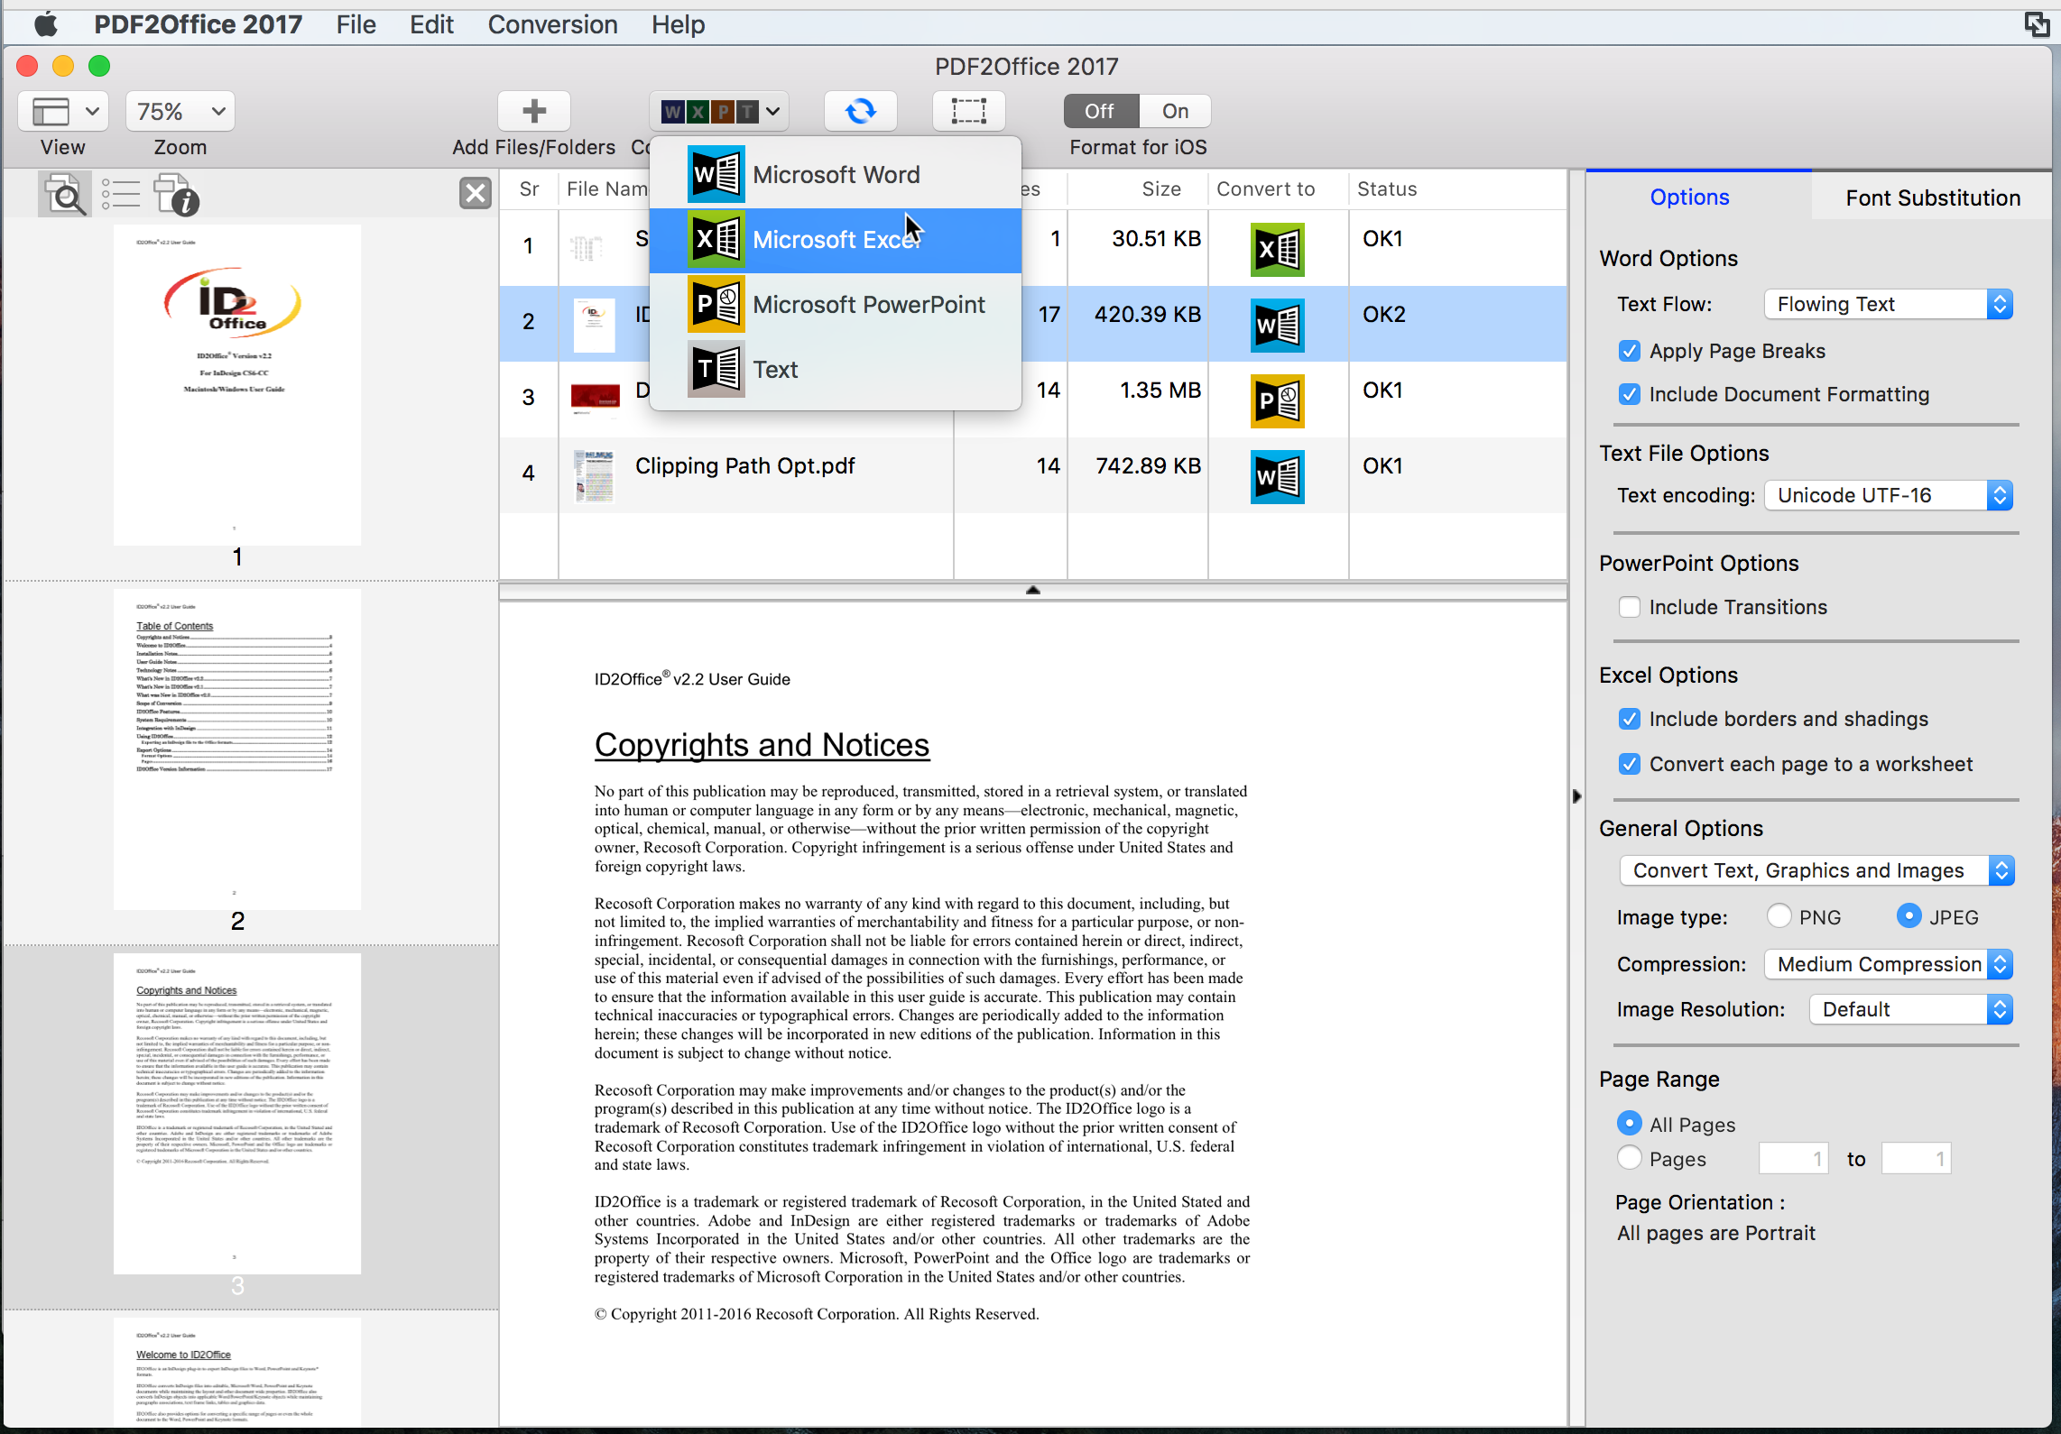Click the page range start field

1794,1159
